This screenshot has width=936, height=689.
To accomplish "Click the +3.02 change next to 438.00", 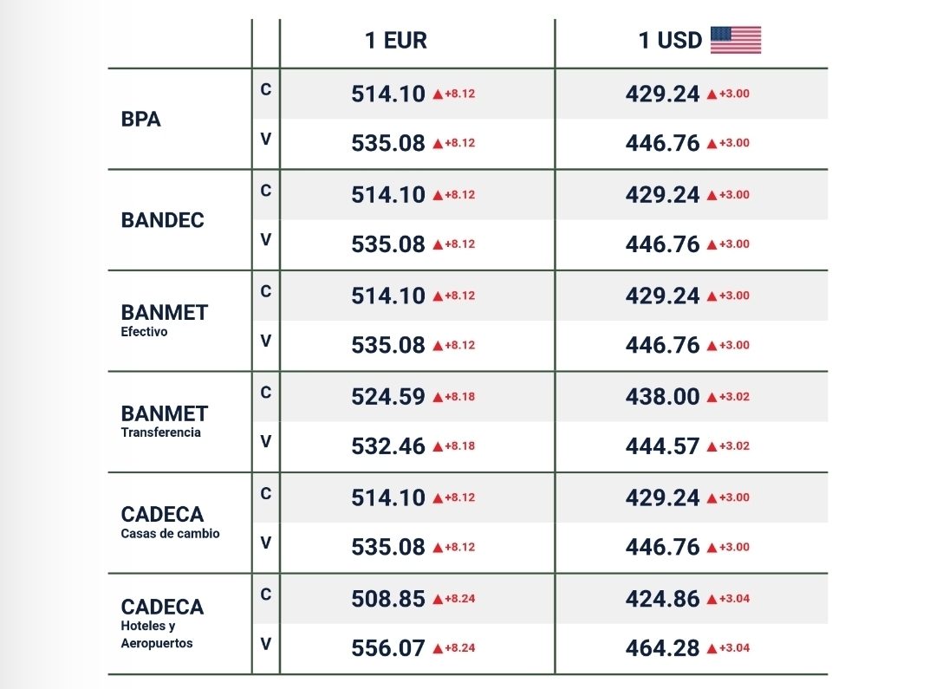I will tap(734, 397).
